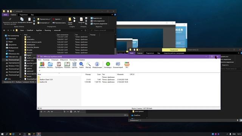The height and width of the screenshot is (136, 242).
Task: Sort WinRAR list by CRC32 column
Action: 132,74
